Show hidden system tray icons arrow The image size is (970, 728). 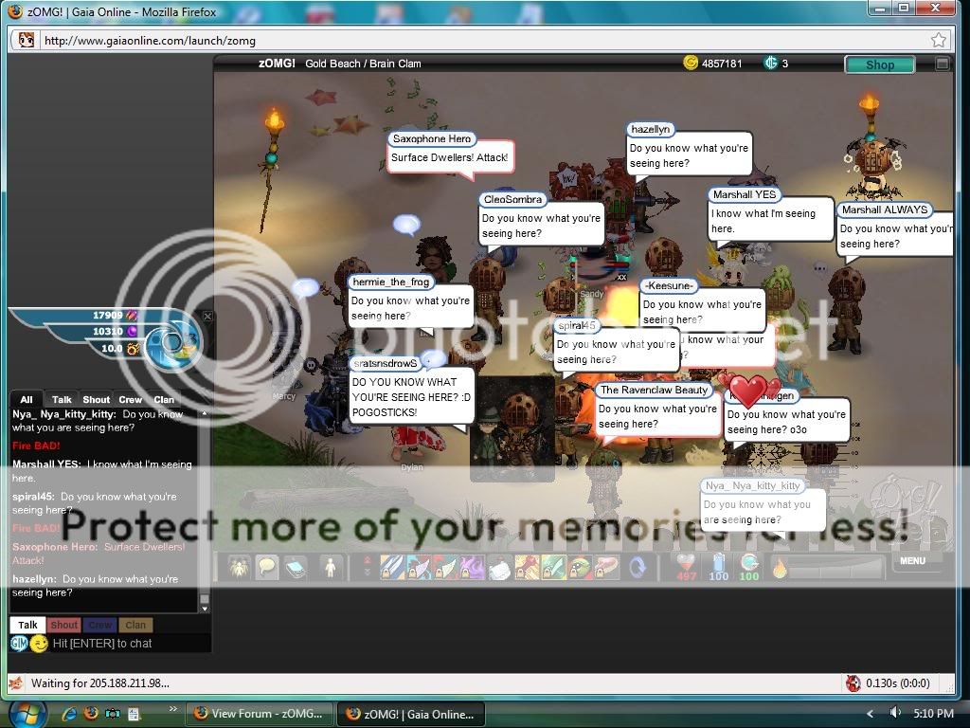click(x=870, y=713)
